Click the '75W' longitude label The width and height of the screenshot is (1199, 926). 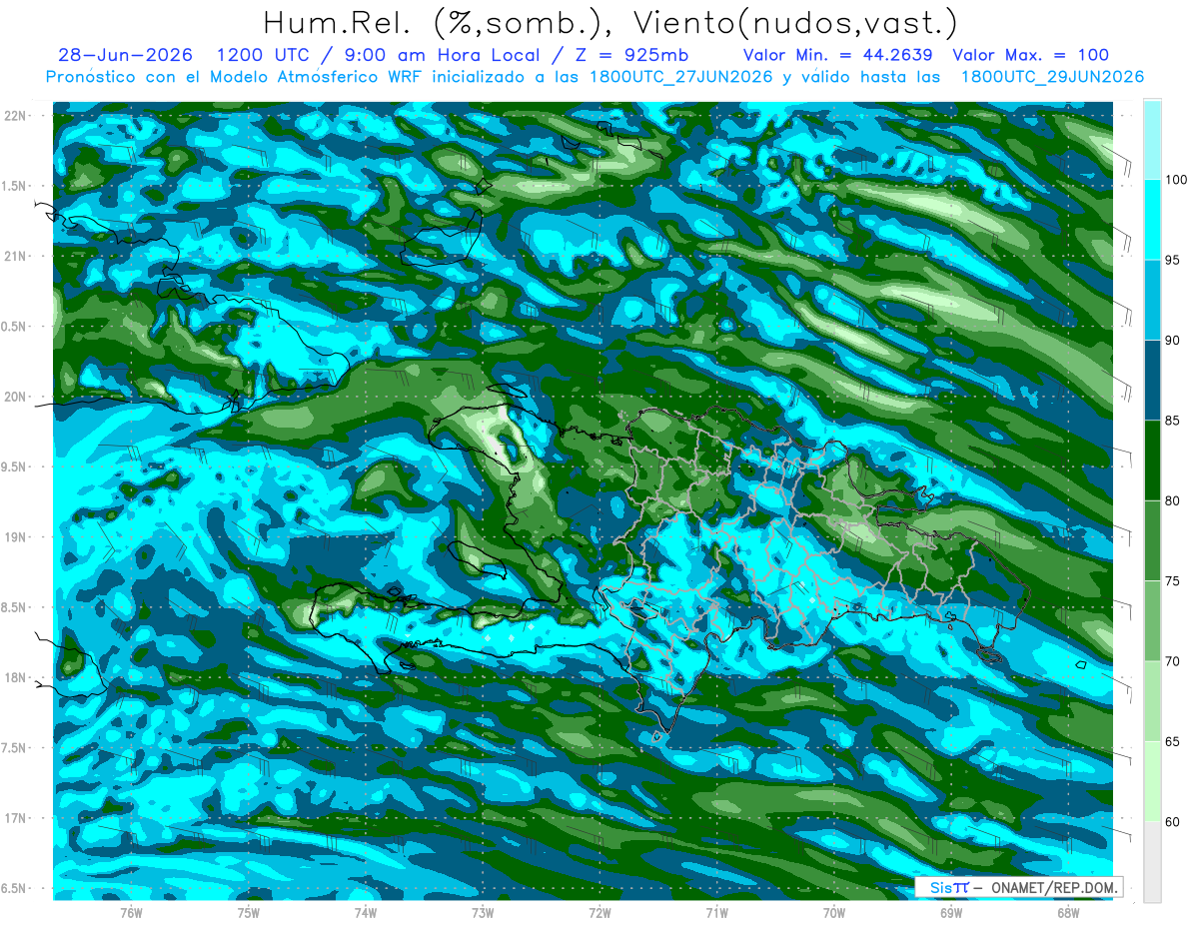pyautogui.click(x=249, y=913)
